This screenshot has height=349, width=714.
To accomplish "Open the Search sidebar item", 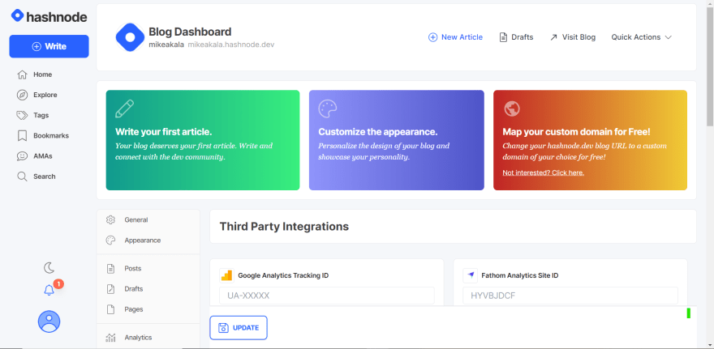I will [x=37, y=177].
